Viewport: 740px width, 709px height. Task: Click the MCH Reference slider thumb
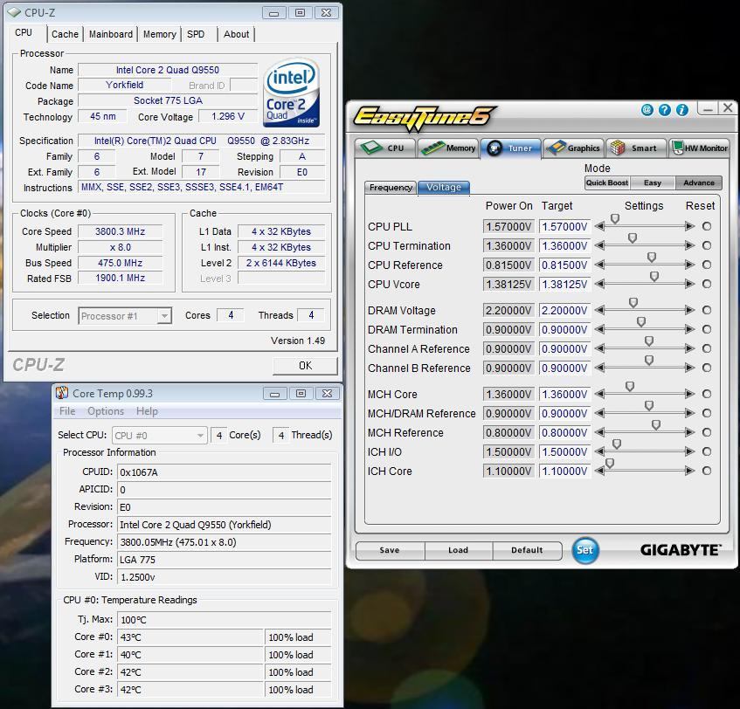point(656,425)
